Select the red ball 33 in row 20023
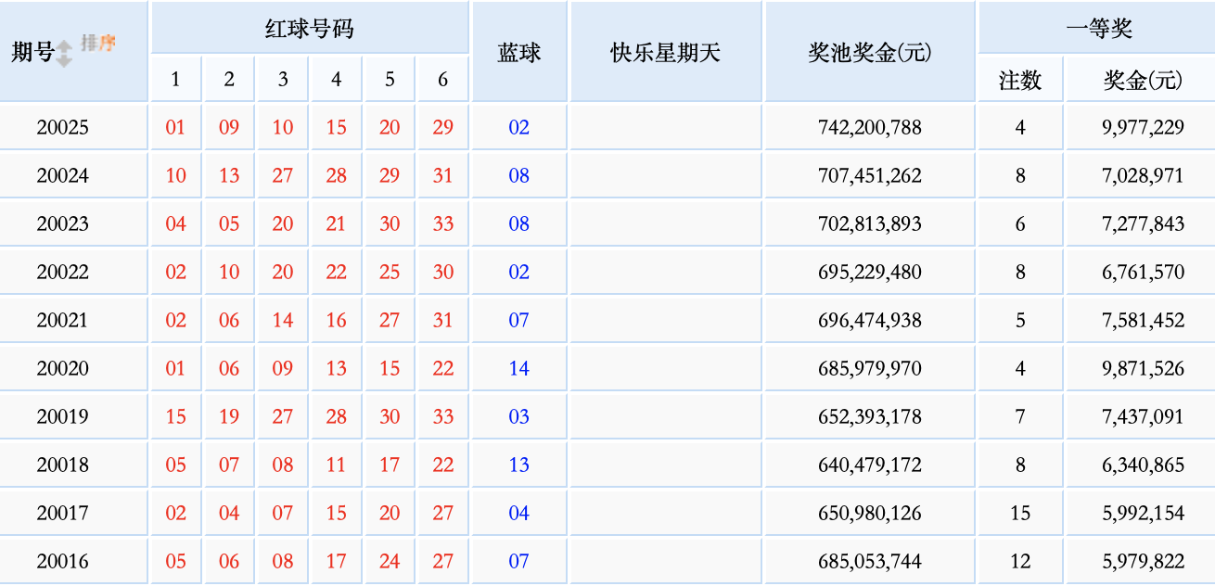The height and width of the screenshot is (586, 1215). pyautogui.click(x=442, y=223)
